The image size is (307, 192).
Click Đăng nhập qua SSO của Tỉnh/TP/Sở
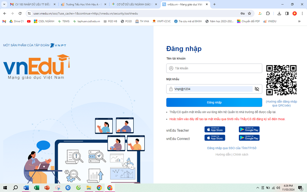coord(232,148)
